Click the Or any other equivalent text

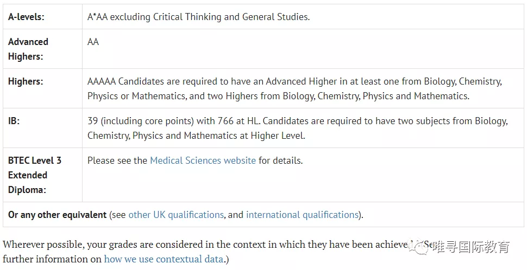[x=57, y=215]
